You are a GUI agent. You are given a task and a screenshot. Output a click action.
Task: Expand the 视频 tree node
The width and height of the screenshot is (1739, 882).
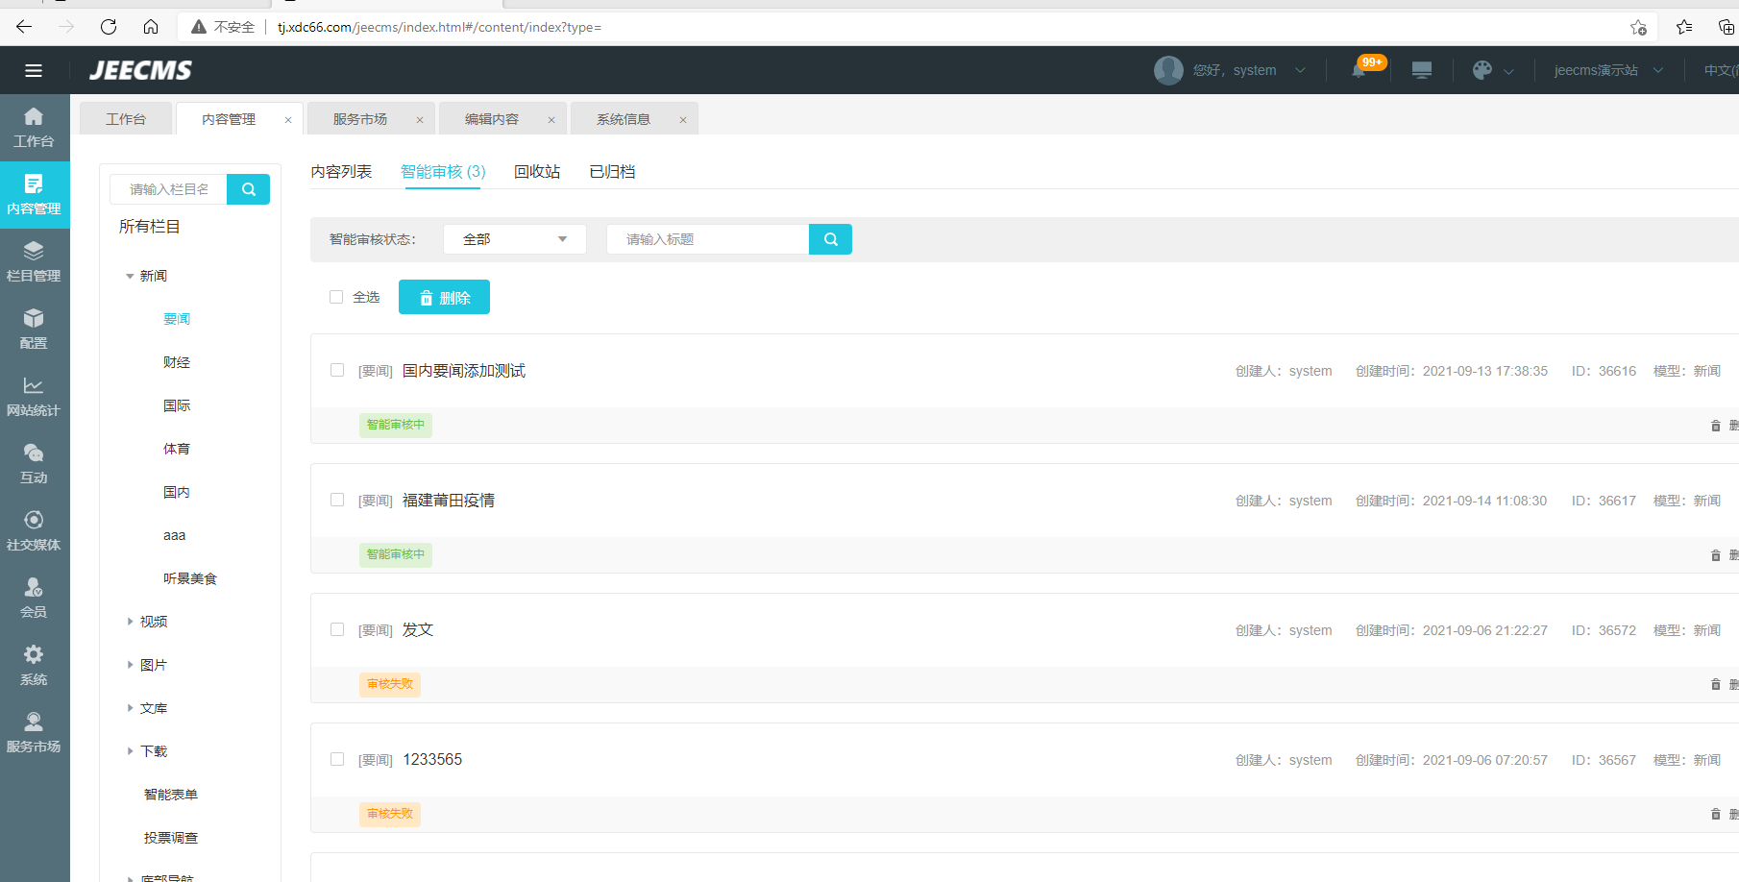tap(130, 622)
